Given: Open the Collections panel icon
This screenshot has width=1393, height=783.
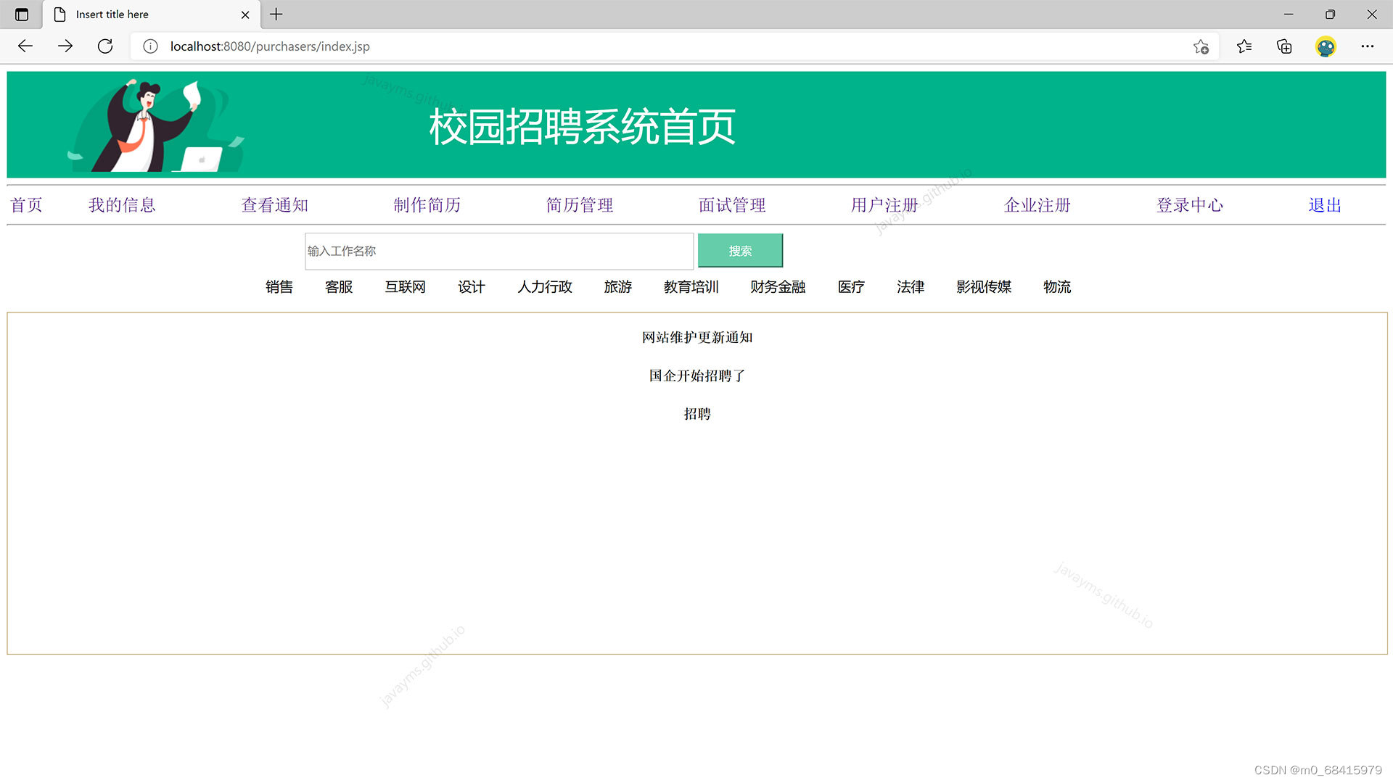Looking at the screenshot, I should point(1283,46).
